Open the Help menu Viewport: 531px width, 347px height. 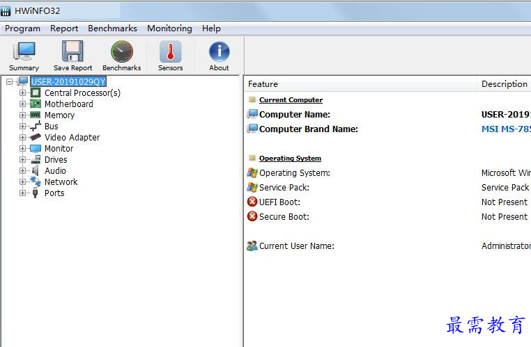211,29
